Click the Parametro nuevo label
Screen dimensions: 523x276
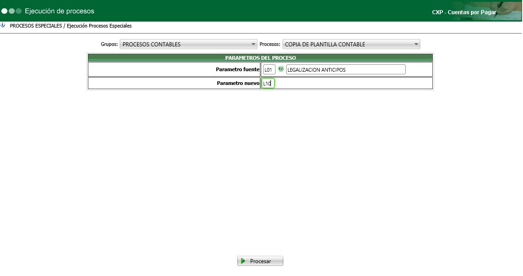click(238, 83)
